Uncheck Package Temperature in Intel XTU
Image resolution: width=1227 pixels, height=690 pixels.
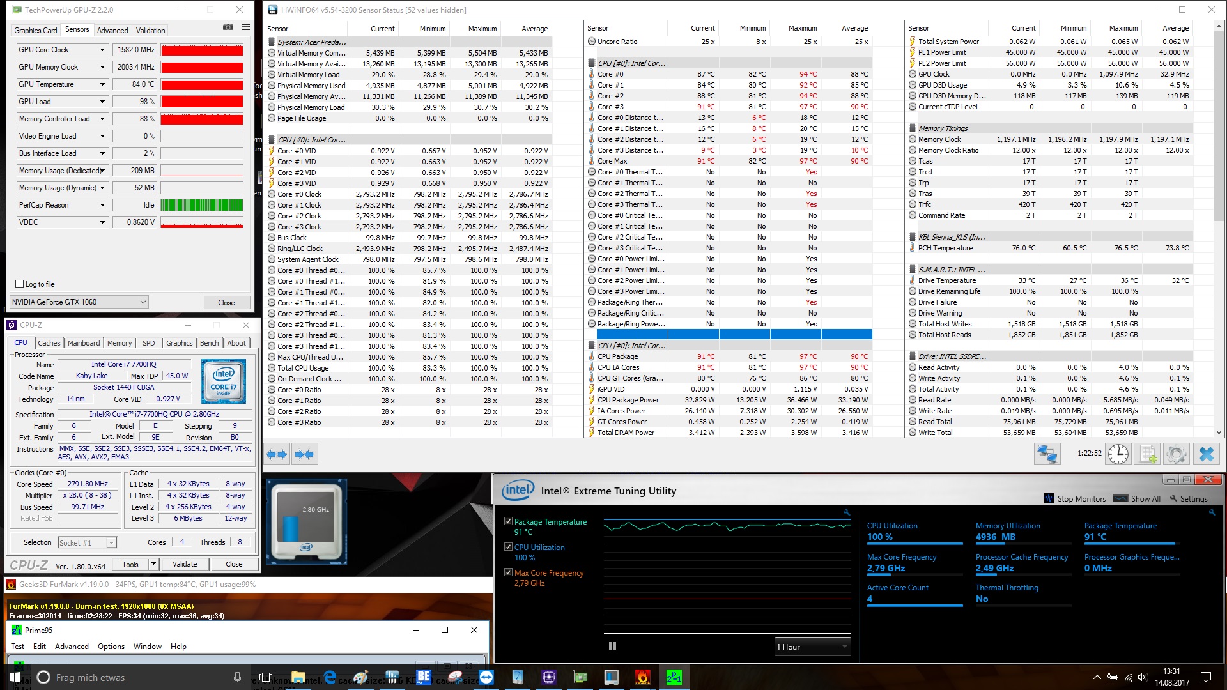pyautogui.click(x=508, y=521)
